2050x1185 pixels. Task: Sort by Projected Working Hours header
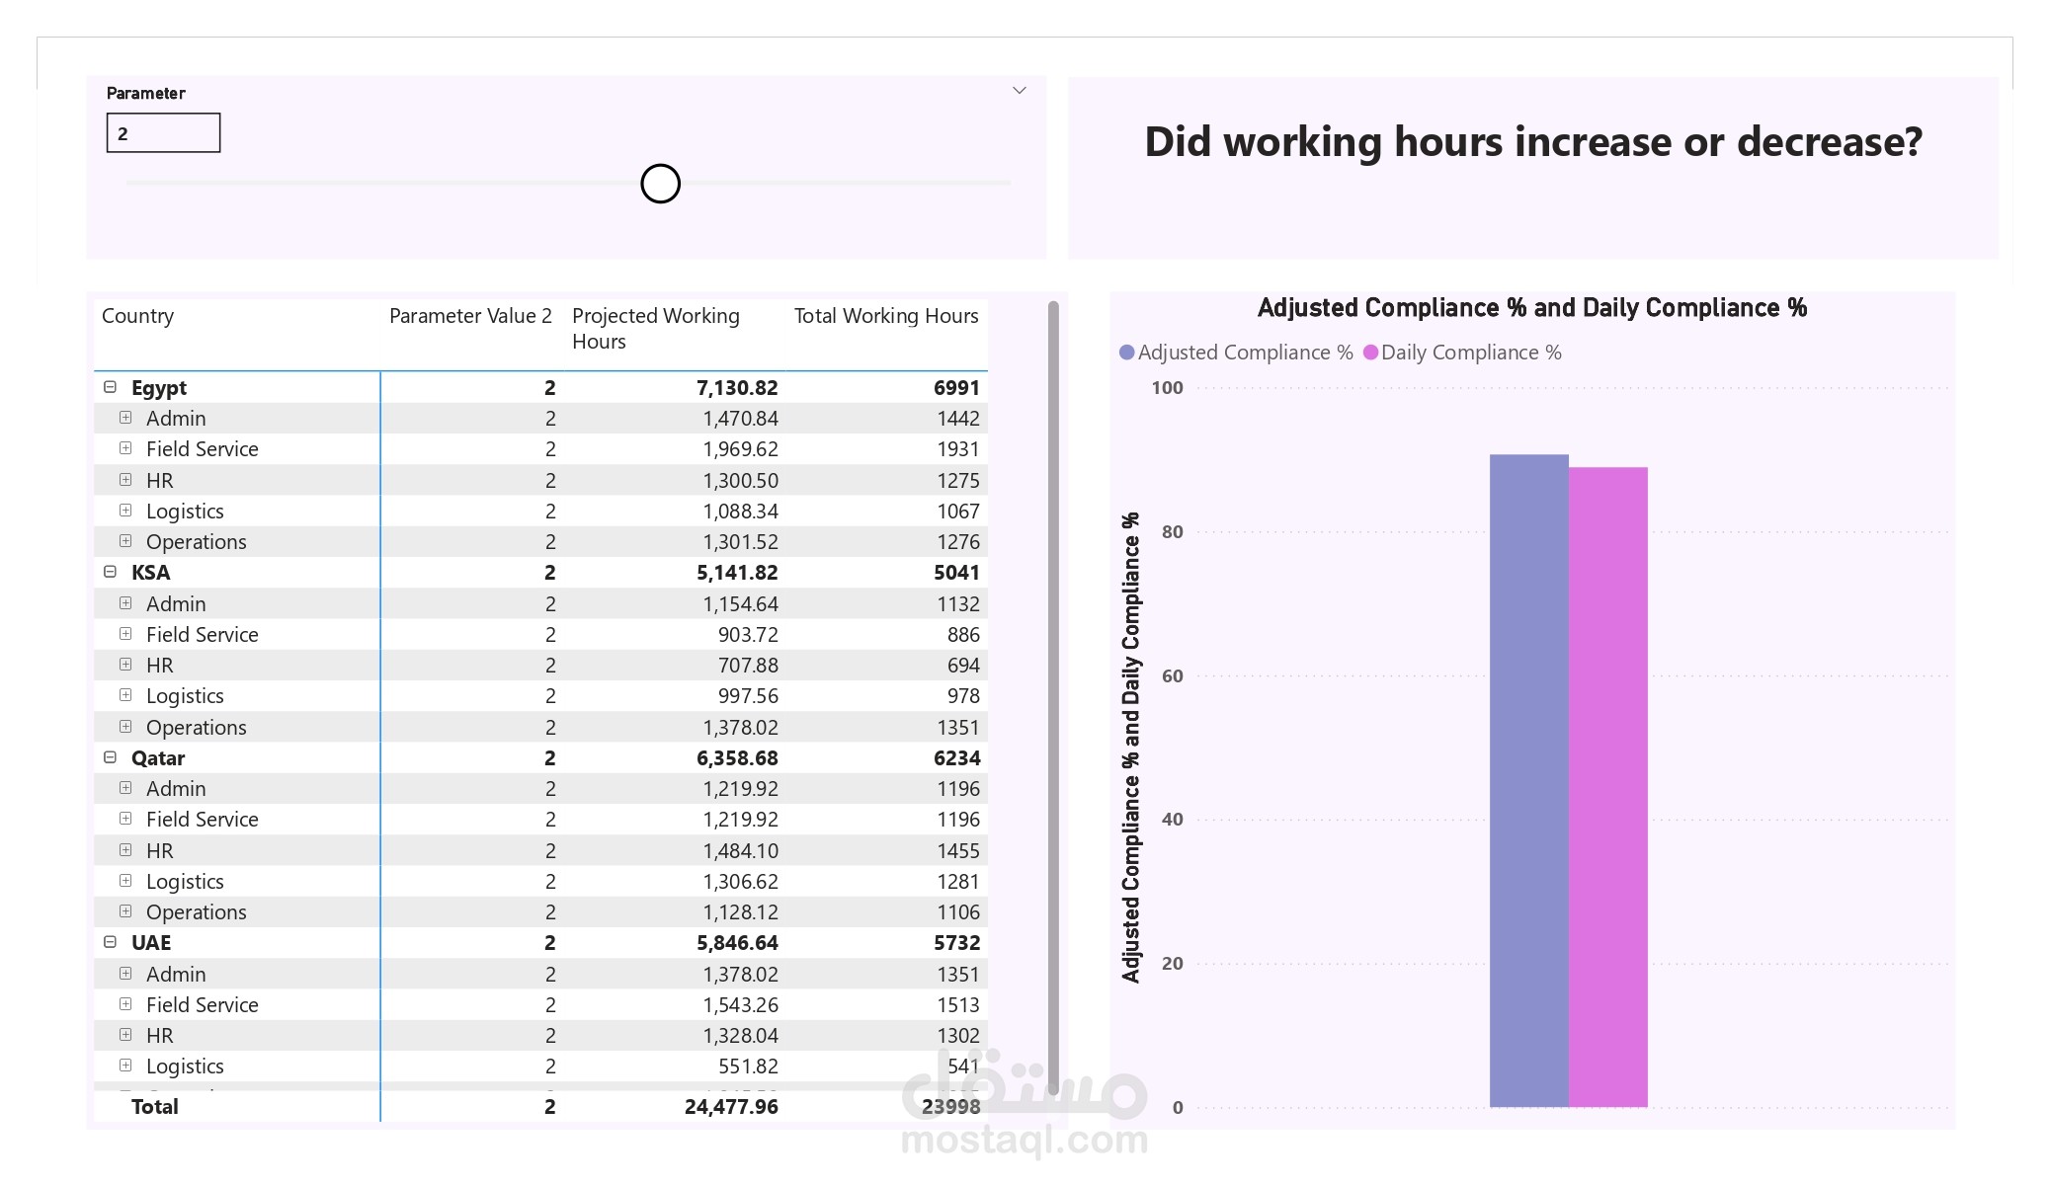coord(656,329)
